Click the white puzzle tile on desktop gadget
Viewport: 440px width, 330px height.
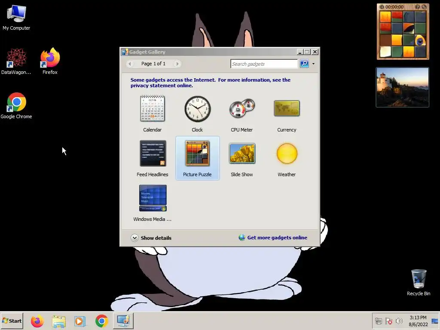(385, 52)
